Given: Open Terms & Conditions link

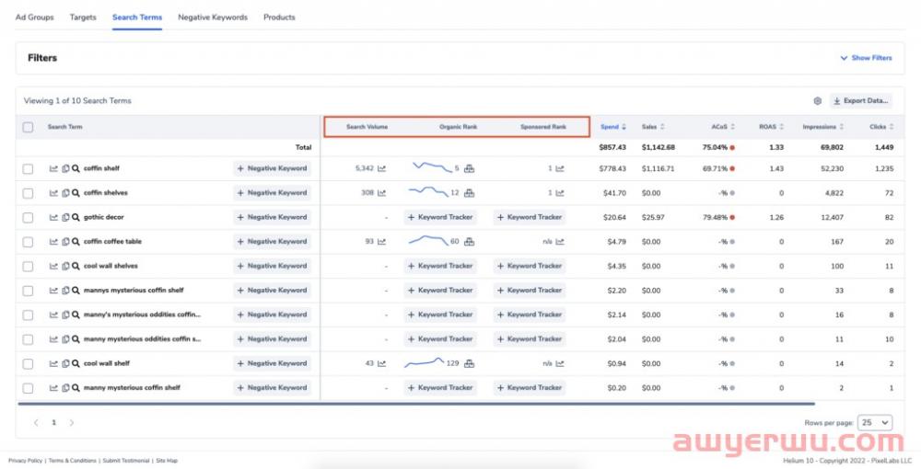Looking at the screenshot, I should point(72,461).
